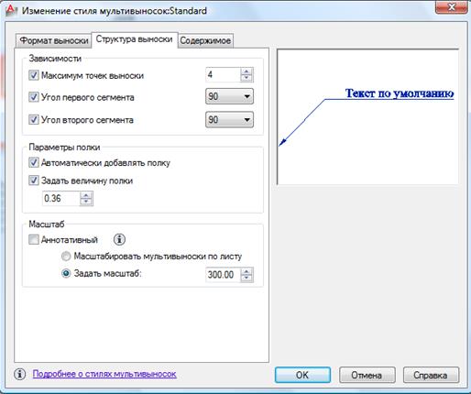Click the AutoCAD logo icon in title bar
Image resolution: width=471 pixels, height=394 pixels.
pyautogui.click(x=11, y=11)
